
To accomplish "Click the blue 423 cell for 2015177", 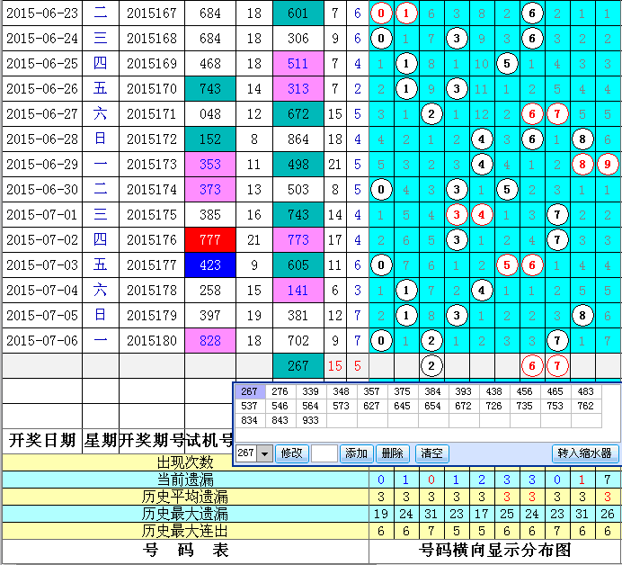I will [210, 265].
